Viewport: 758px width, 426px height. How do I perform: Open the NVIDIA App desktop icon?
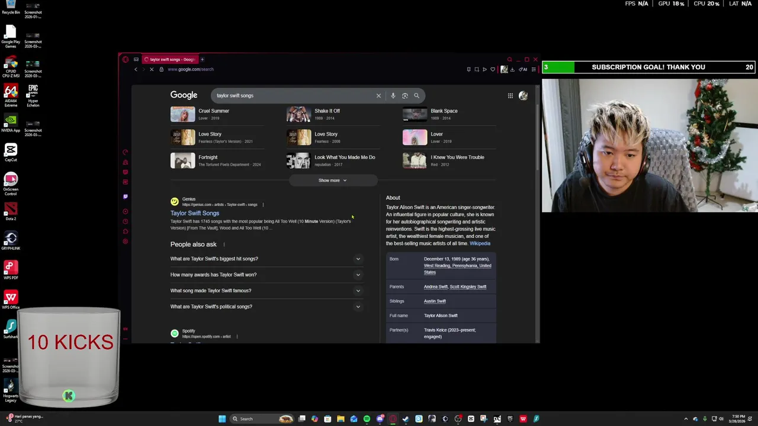(x=11, y=122)
